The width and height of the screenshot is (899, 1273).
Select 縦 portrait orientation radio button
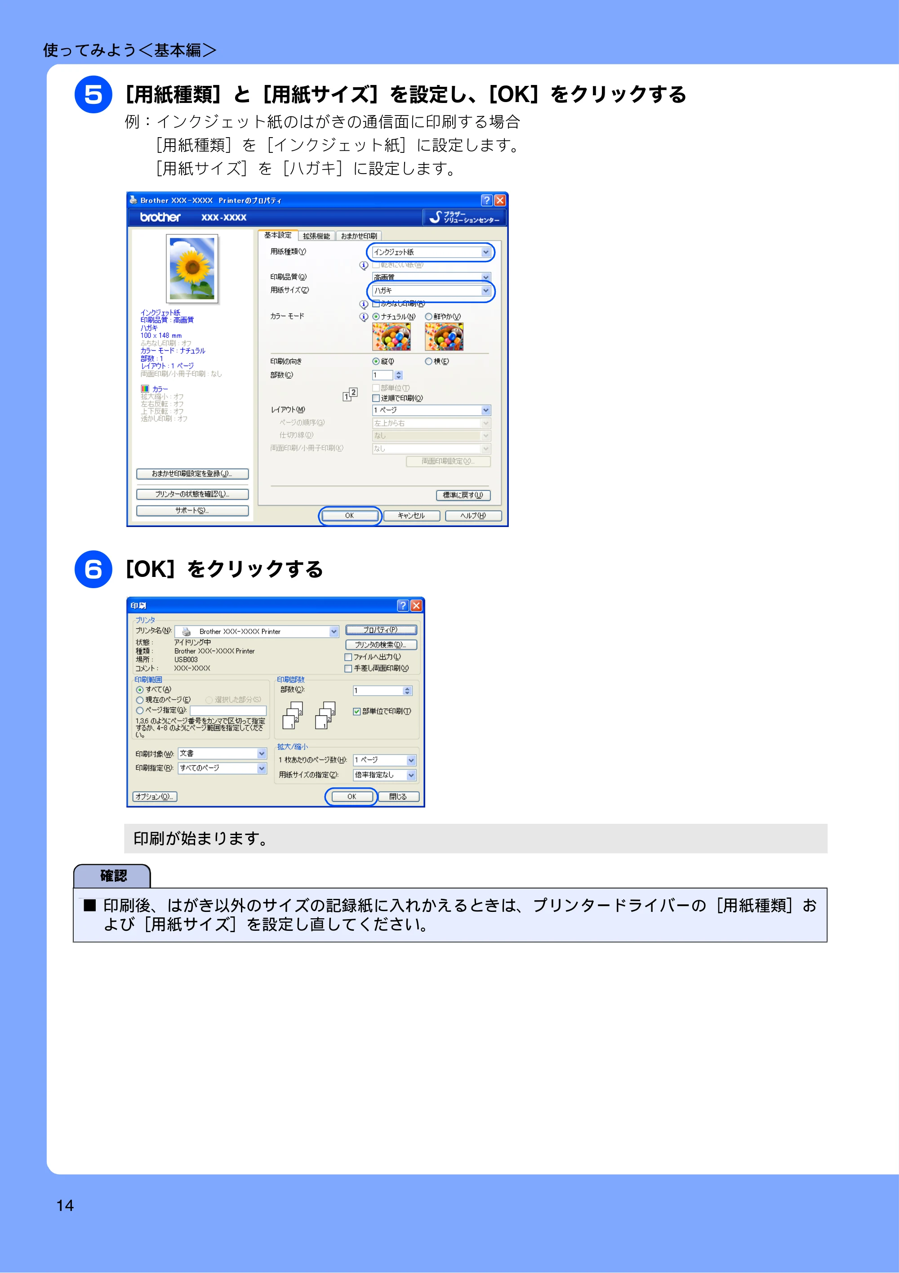[x=376, y=362]
